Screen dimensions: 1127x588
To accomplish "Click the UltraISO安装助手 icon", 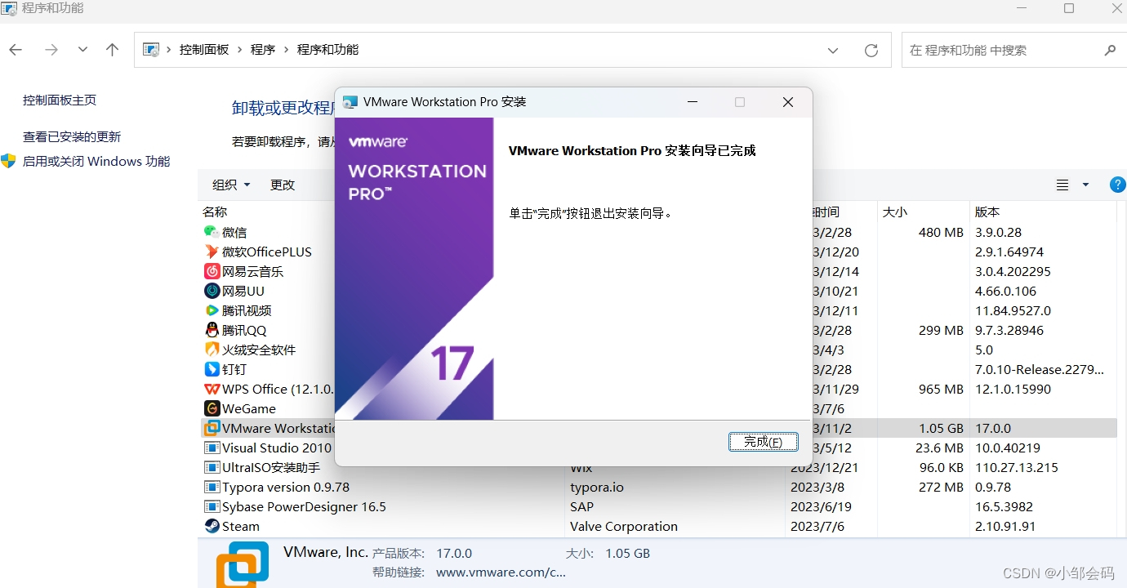I will [x=212, y=467].
